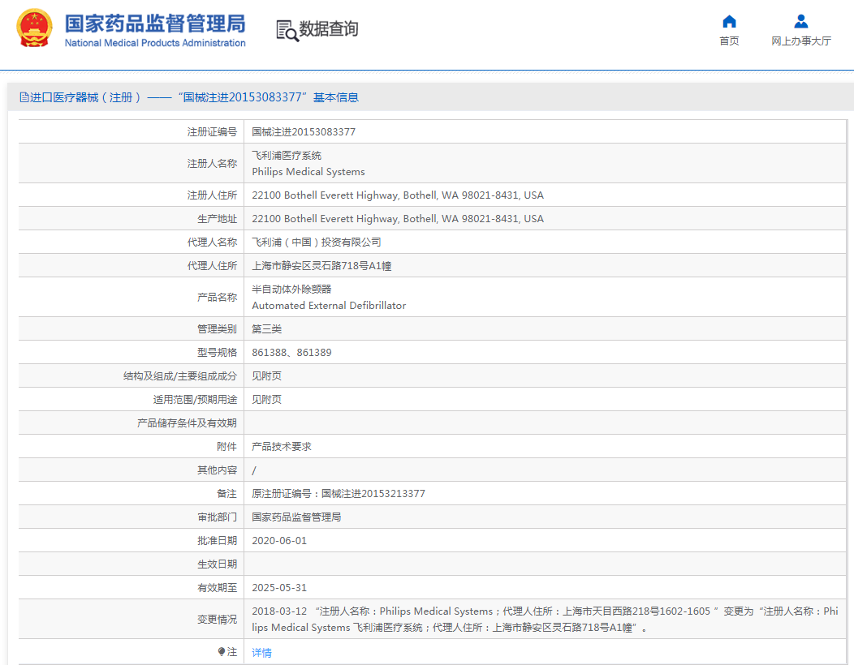Click National Medical Products Administration subtitle
The width and height of the screenshot is (854, 665).
pos(155,43)
